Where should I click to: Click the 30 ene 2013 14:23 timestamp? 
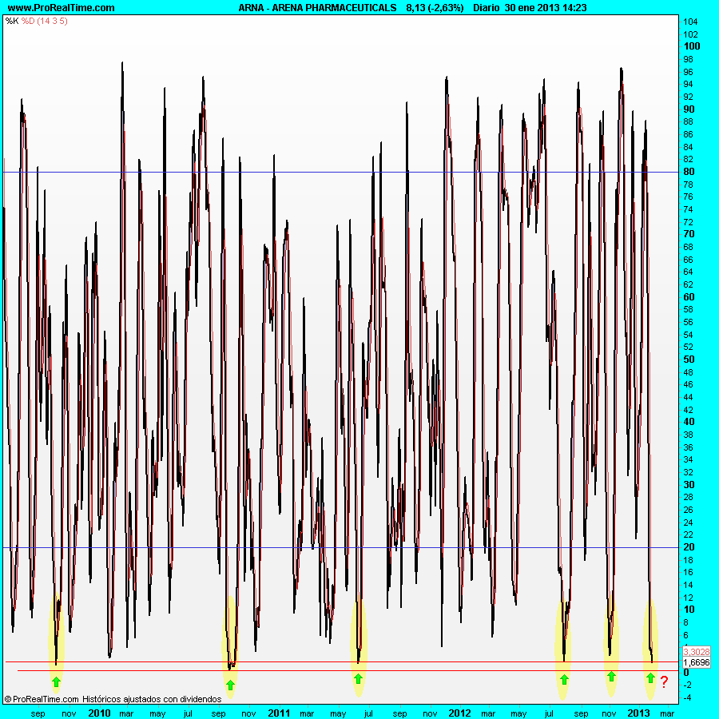[x=545, y=8]
